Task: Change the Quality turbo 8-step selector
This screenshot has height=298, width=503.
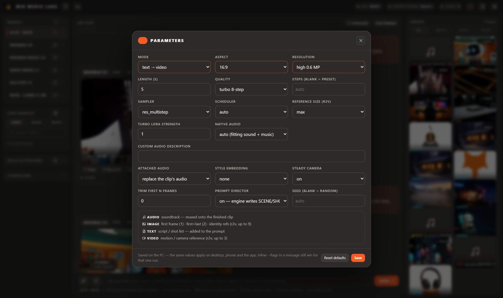Action: point(251,89)
